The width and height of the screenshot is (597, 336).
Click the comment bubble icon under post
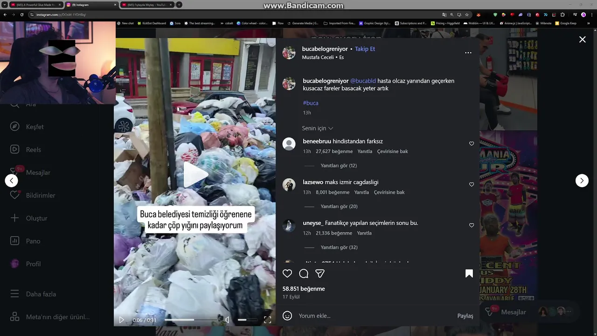click(x=304, y=274)
